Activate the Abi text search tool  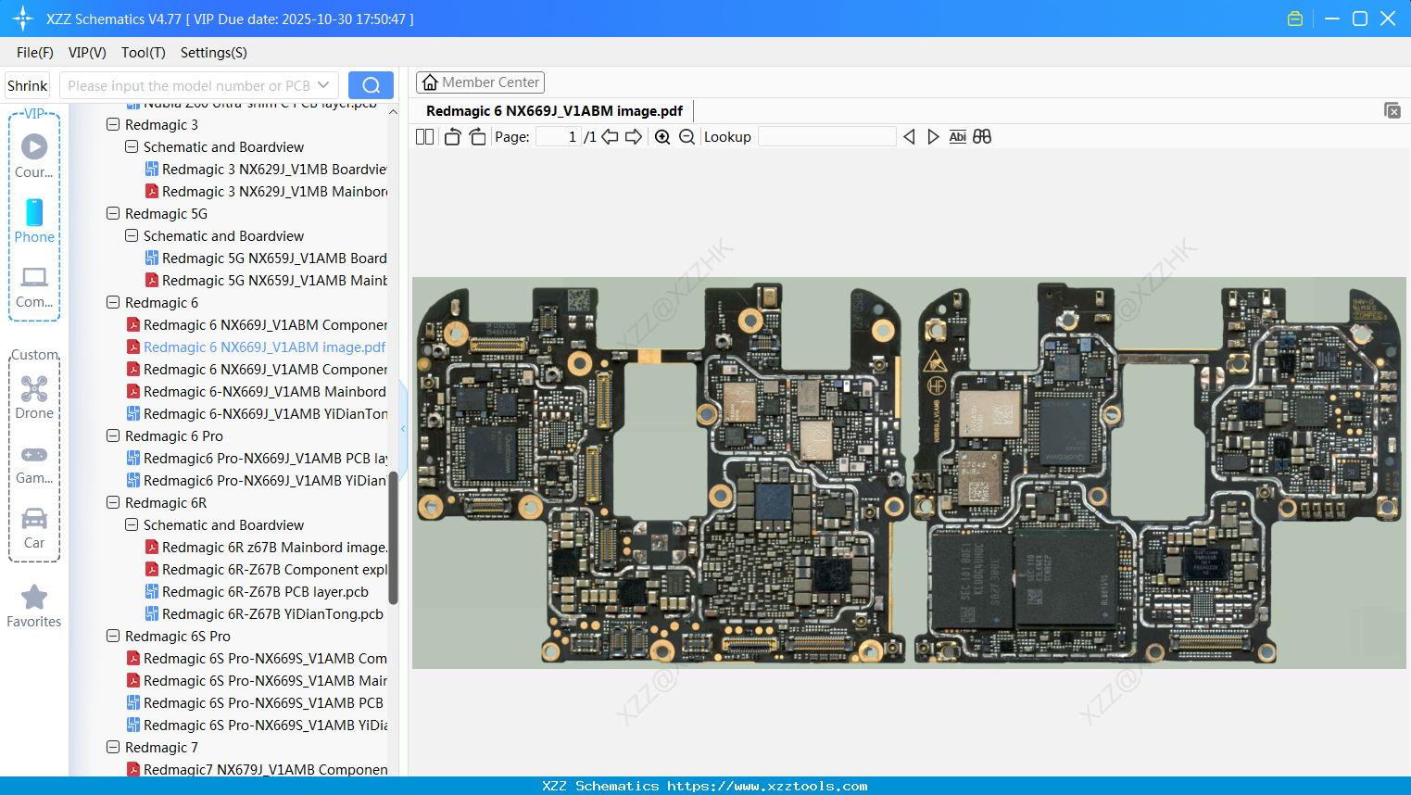pyautogui.click(x=957, y=136)
